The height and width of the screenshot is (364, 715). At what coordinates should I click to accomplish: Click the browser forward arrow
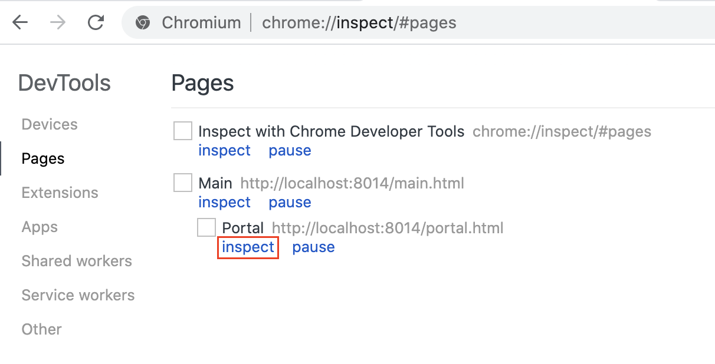(x=58, y=23)
